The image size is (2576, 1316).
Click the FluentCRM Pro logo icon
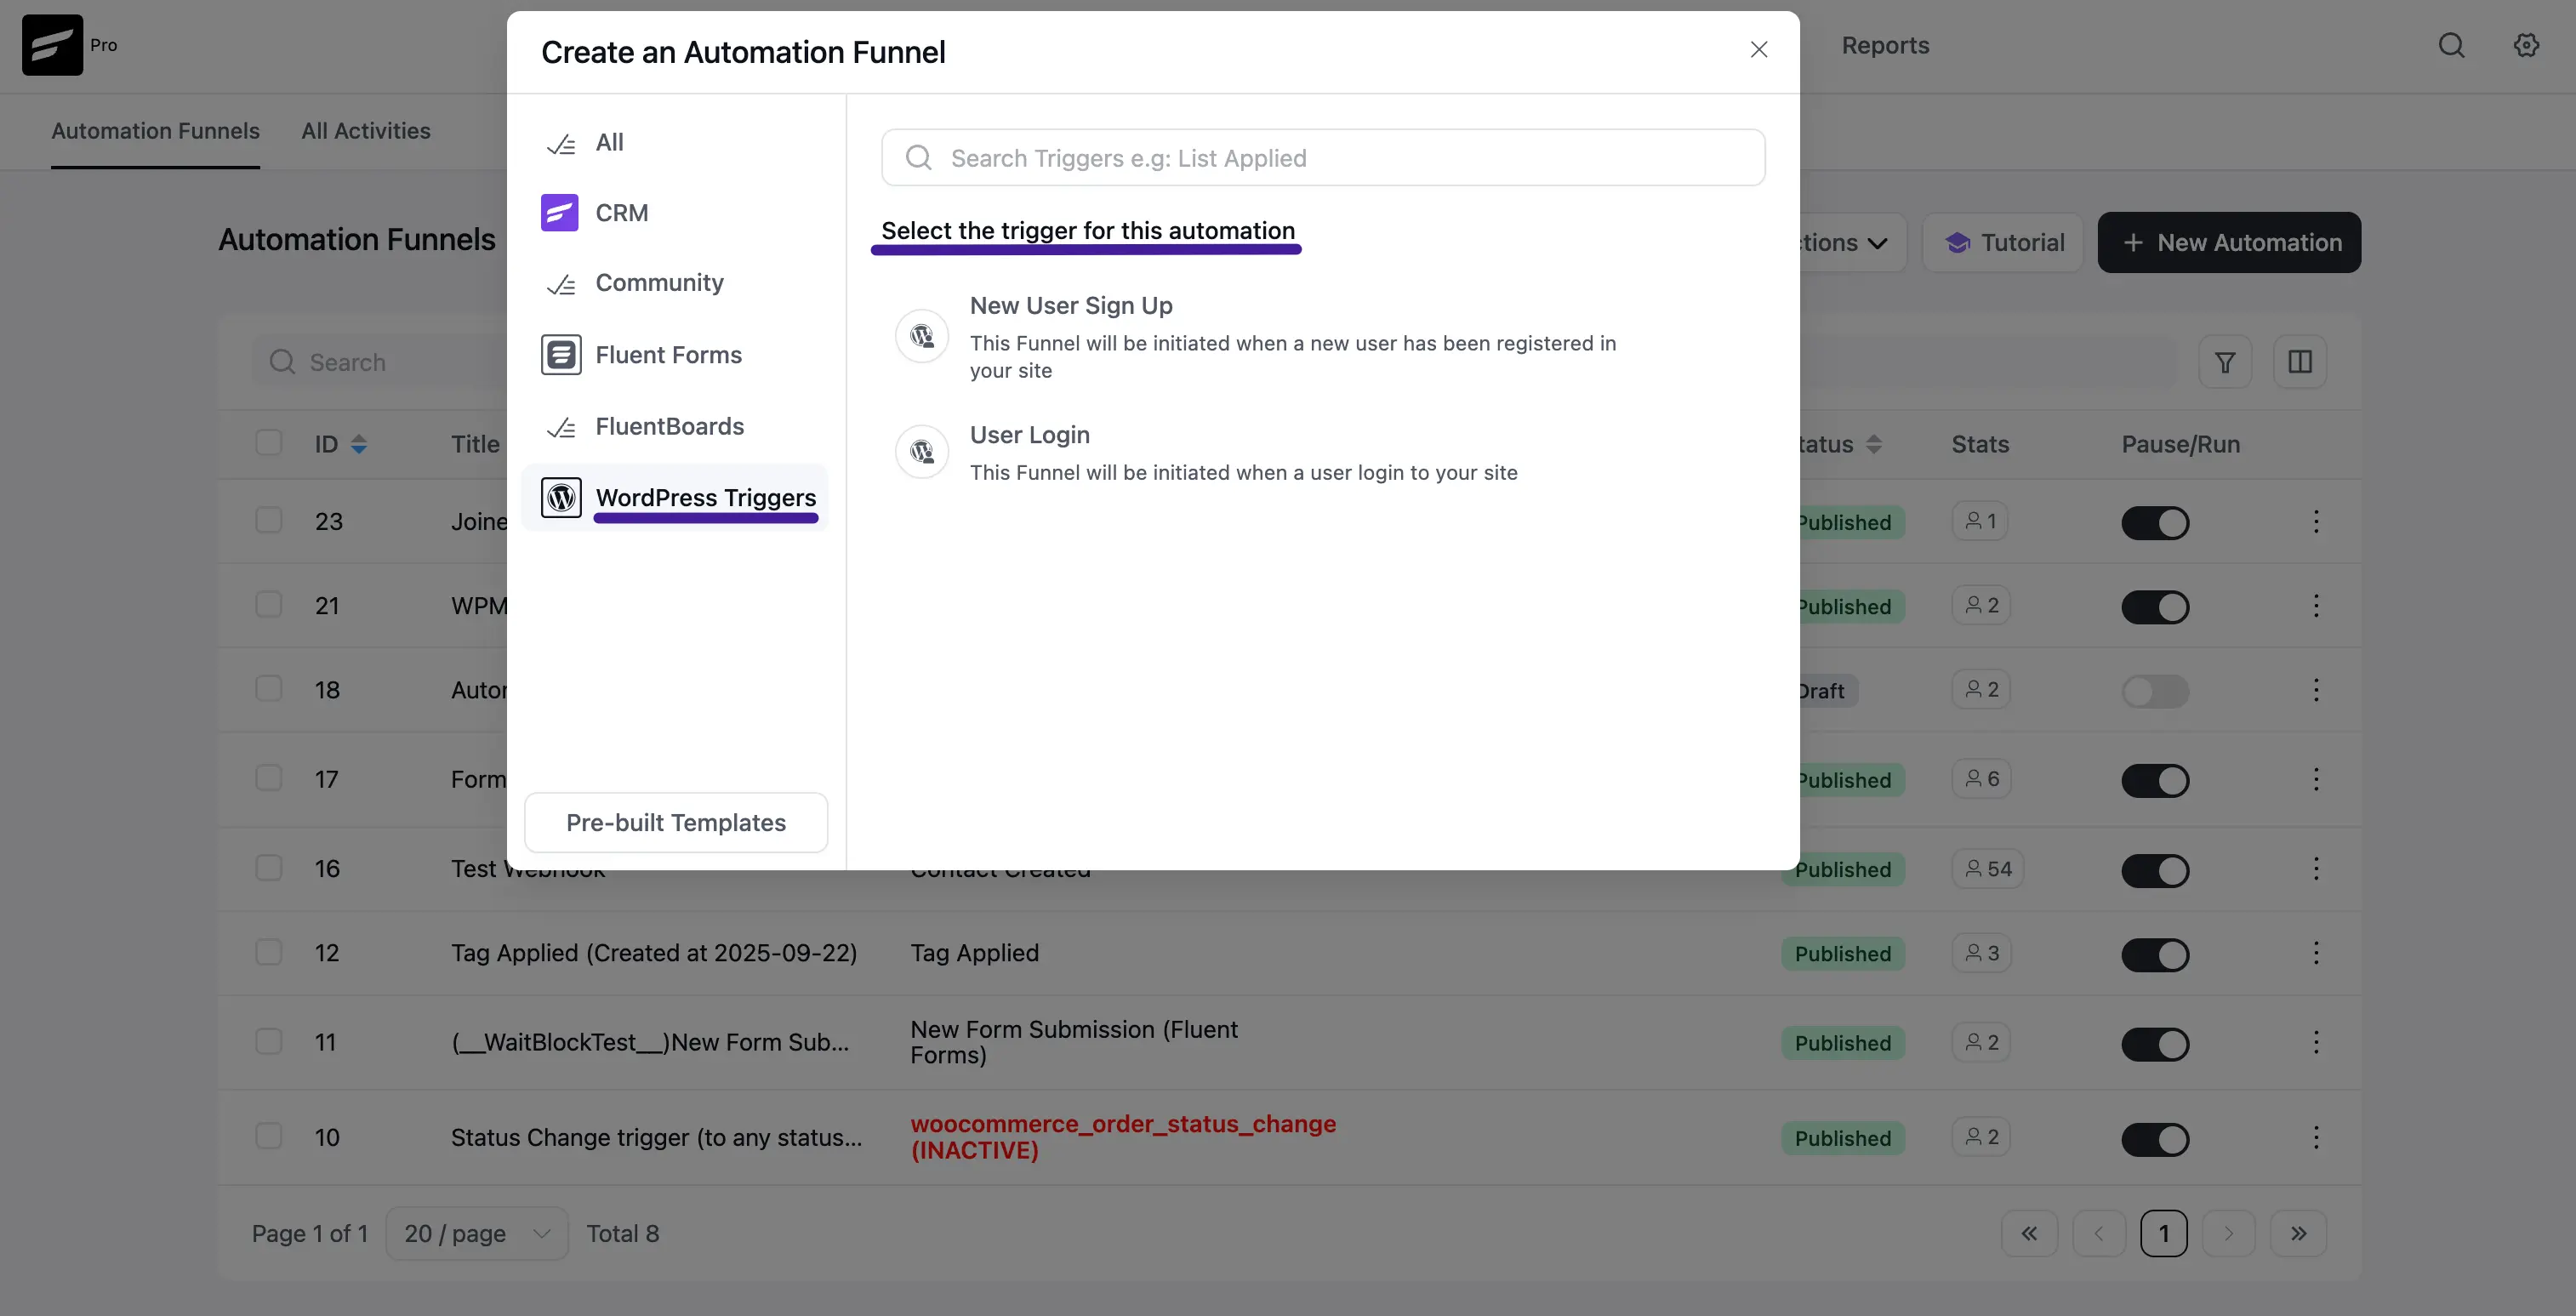tap(52, 45)
